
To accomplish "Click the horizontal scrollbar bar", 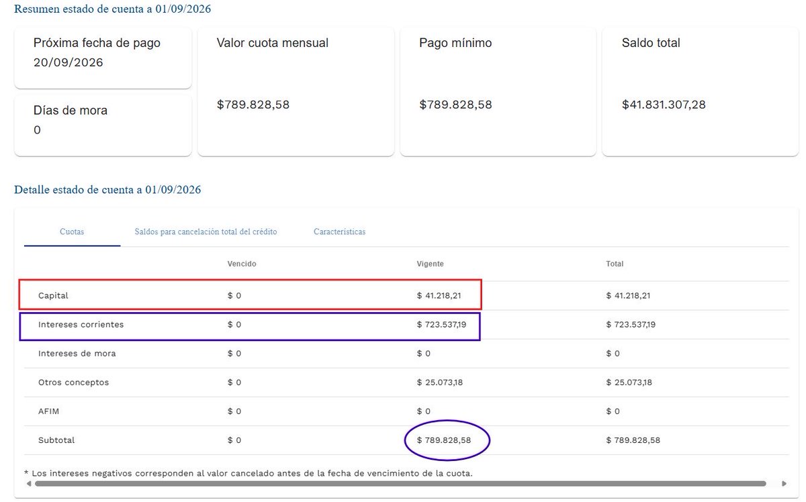I will pyautogui.click(x=400, y=483).
